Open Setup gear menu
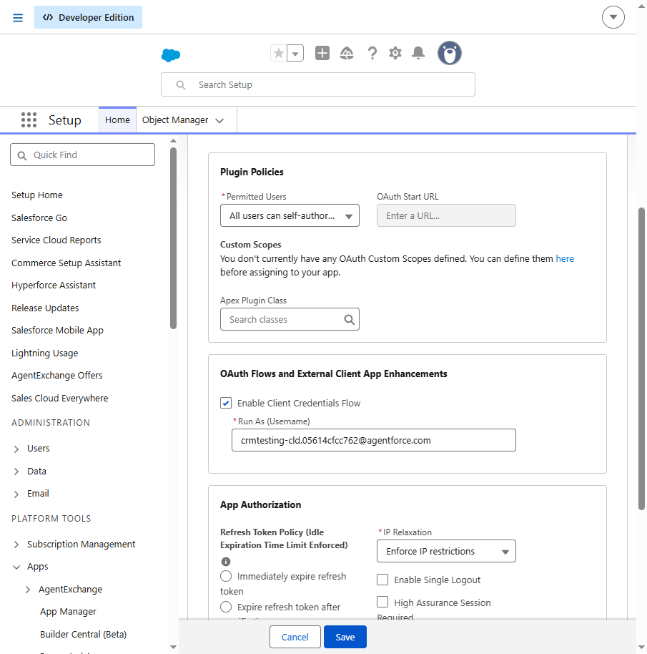The width and height of the screenshot is (647, 654). (x=395, y=53)
